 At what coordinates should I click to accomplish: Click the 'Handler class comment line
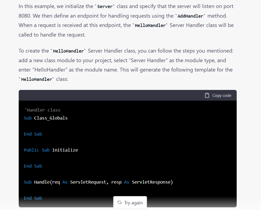coord(42,110)
